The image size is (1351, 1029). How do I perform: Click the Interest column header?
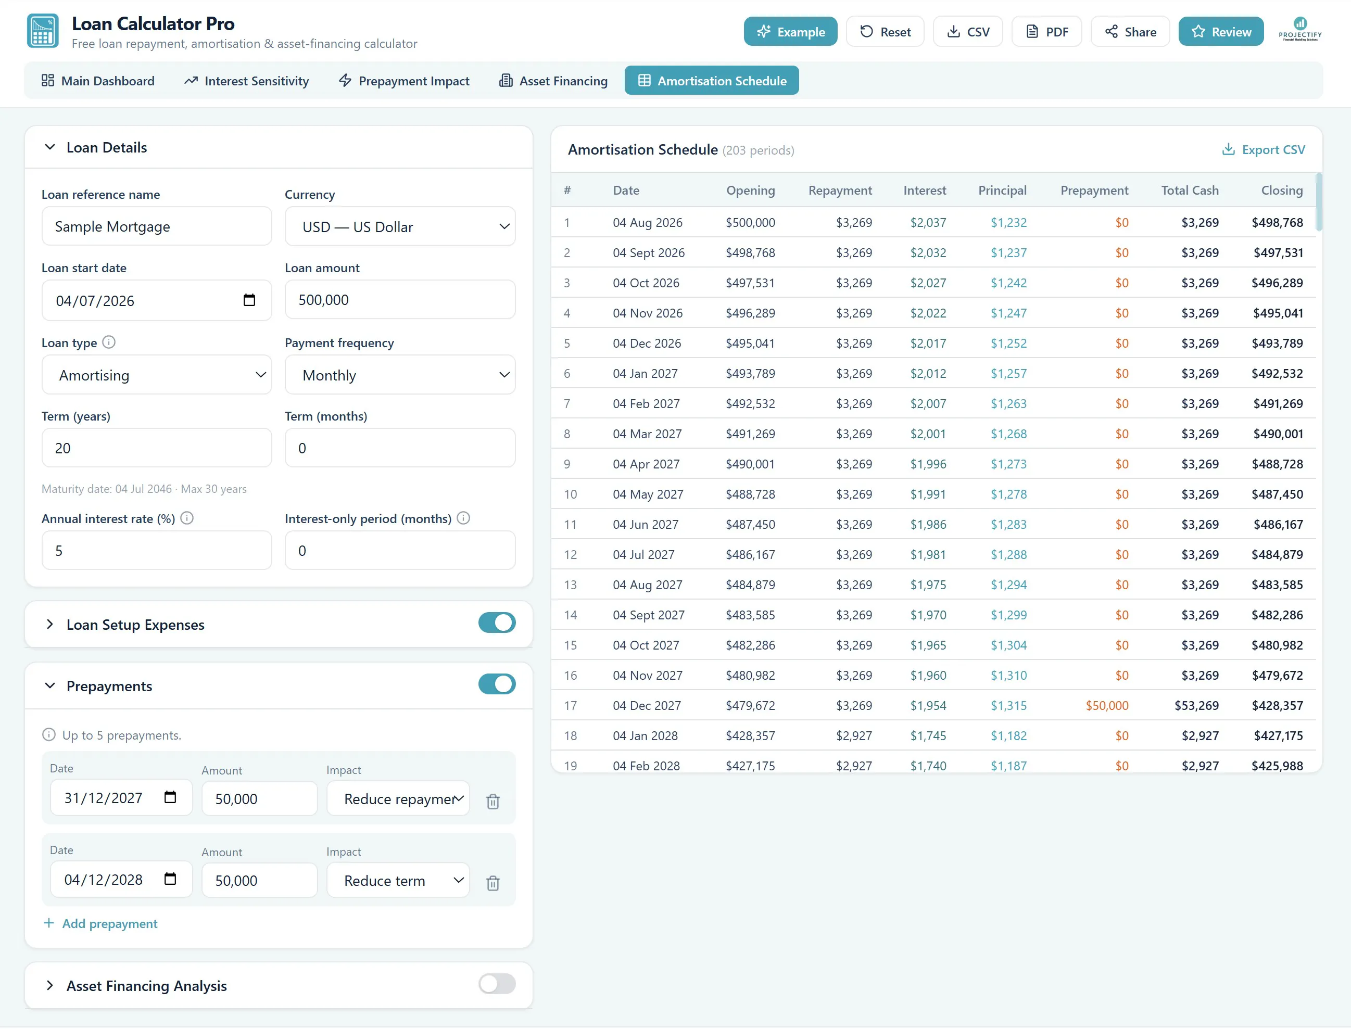click(x=925, y=190)
